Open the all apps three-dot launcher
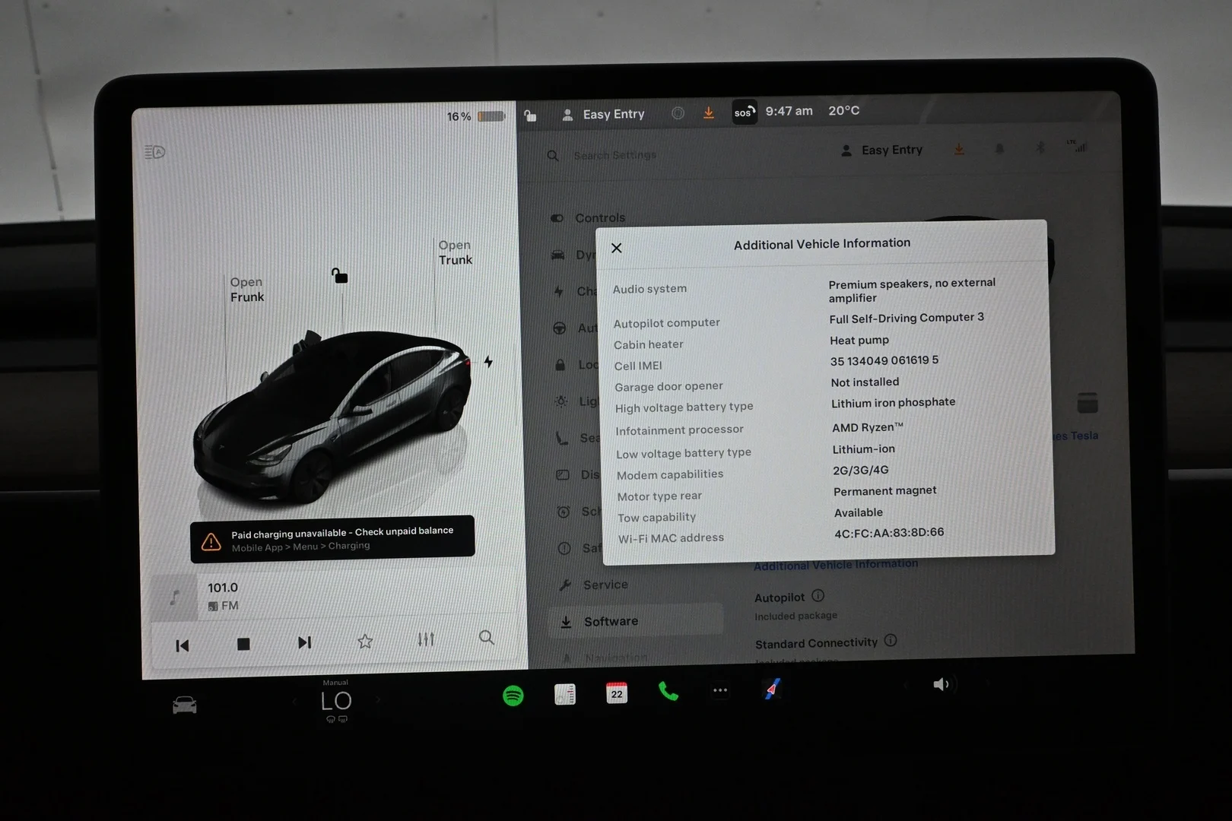 pos(720,690)
